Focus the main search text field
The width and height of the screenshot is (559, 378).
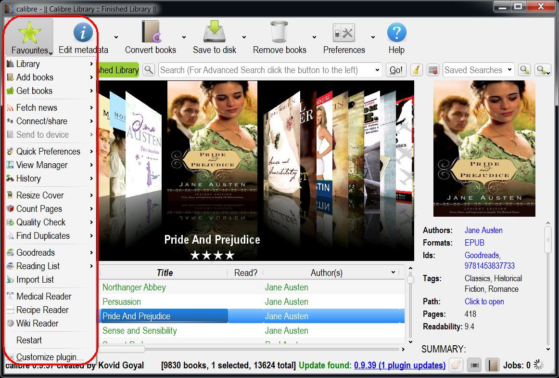(x=266, y=70)
